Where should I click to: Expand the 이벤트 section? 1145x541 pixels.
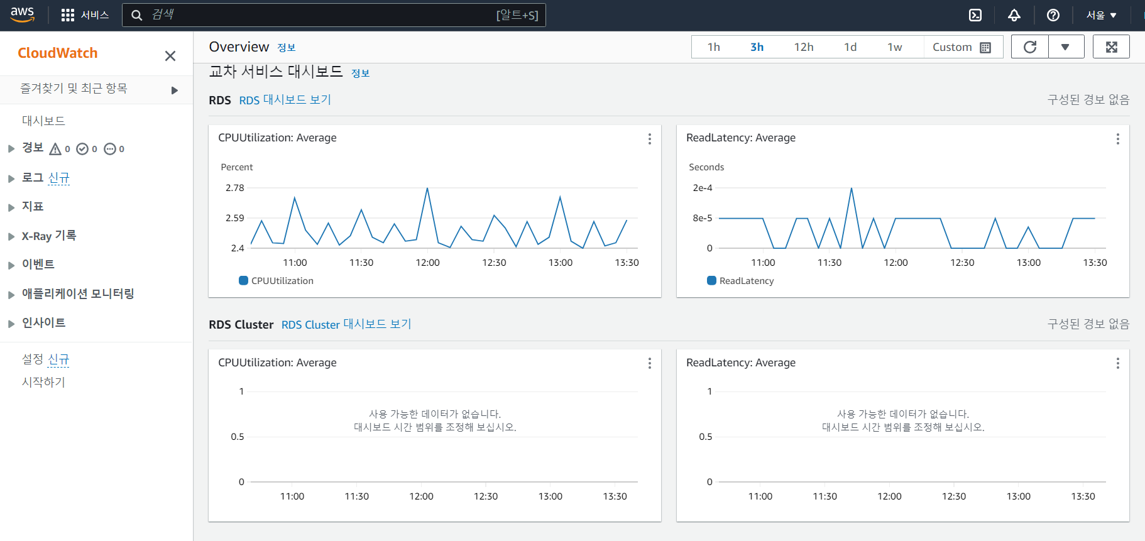click(x=11, y=266)
